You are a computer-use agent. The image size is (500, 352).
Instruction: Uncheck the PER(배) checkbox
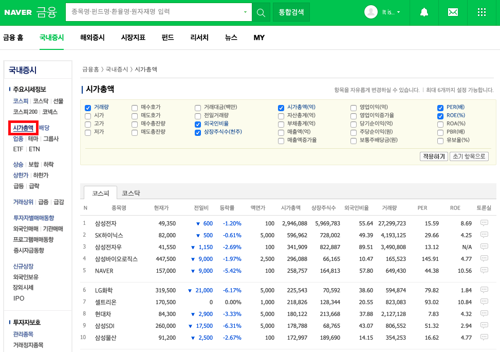[x=440, y=108]
